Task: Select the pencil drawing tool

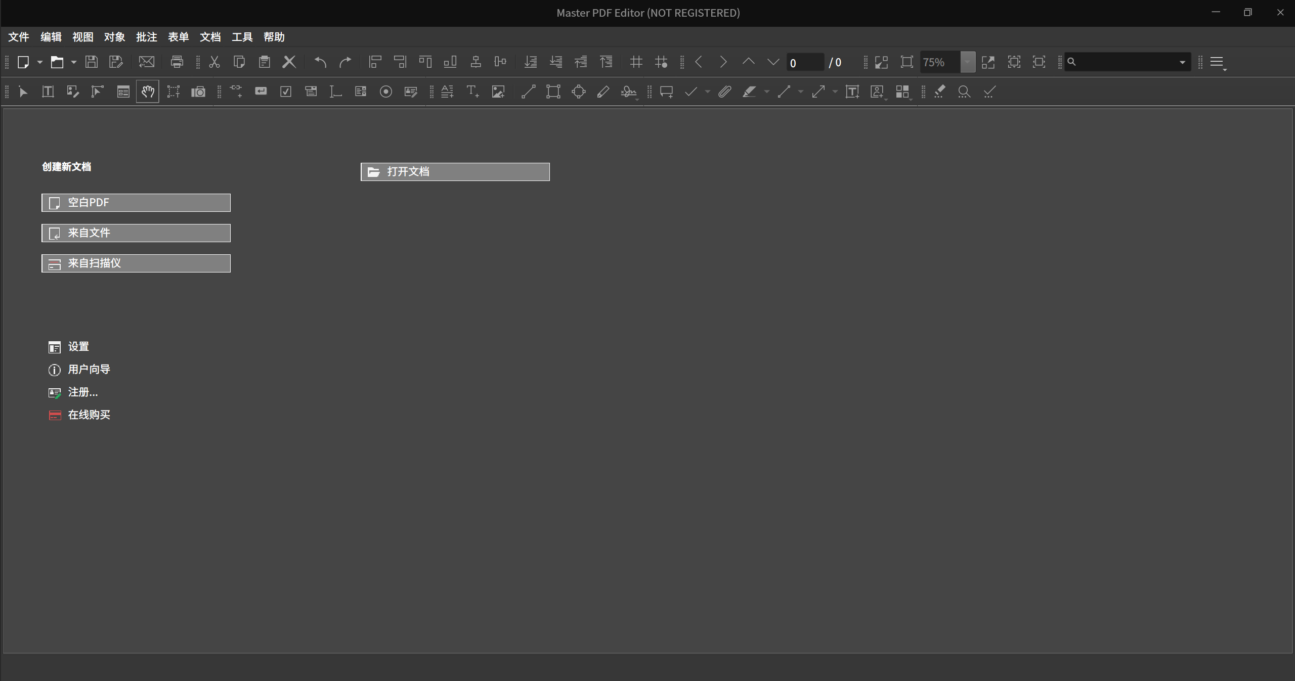Action: pos(603,92)
